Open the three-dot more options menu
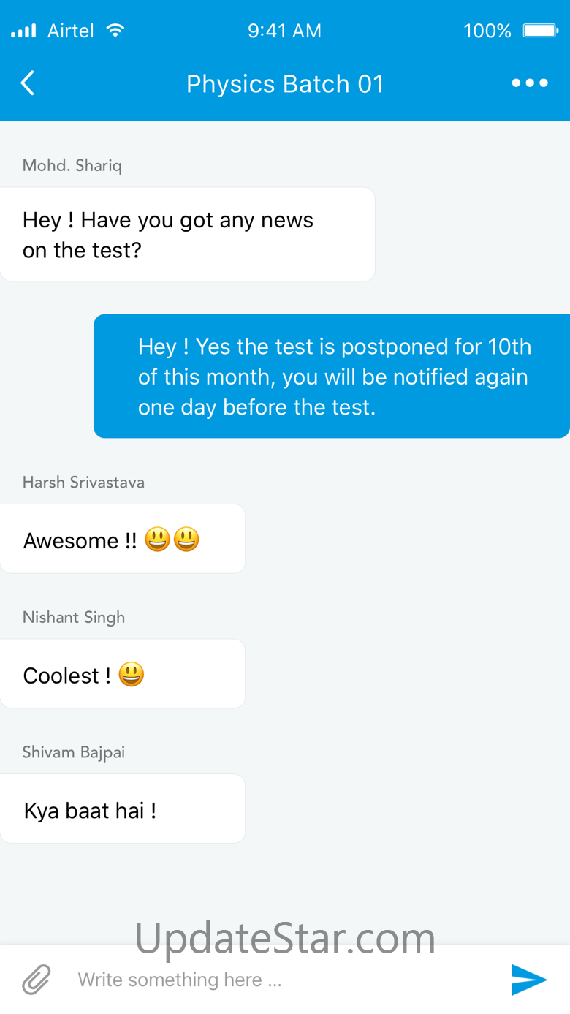This screenshot has height=1014, width=570. (530, 83)
